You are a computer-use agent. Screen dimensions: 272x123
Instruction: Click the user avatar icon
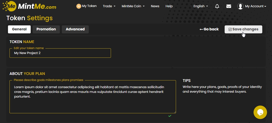click(x=240, y=6)
